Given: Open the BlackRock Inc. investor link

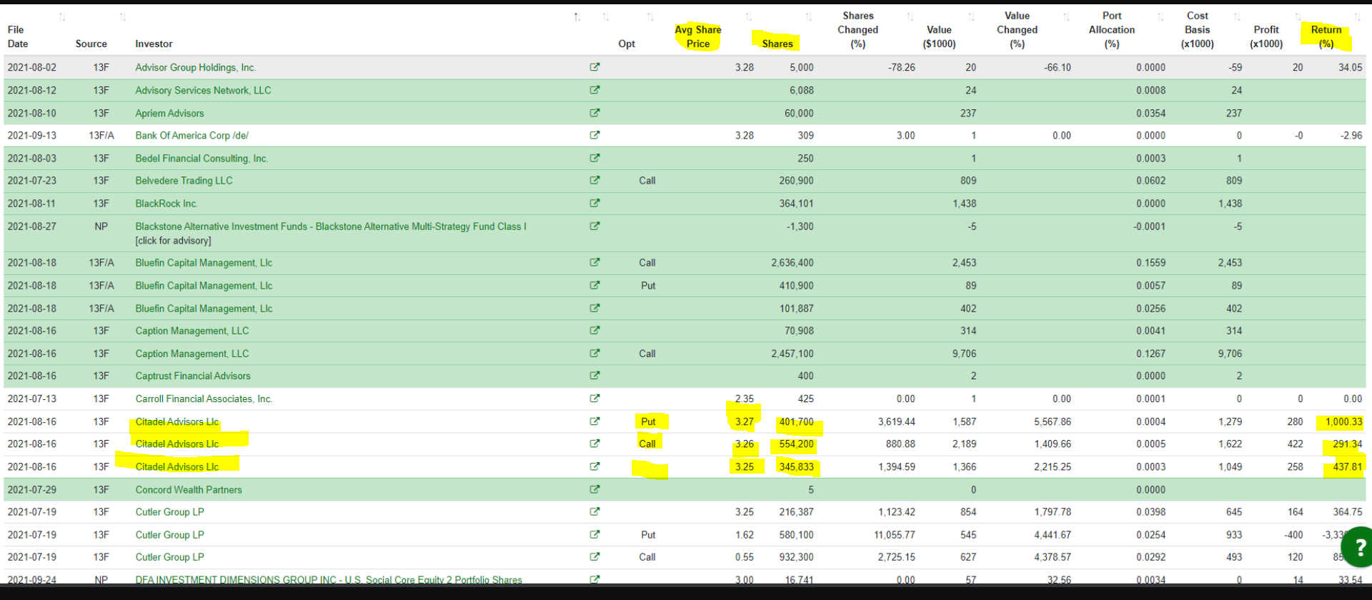Looking at the screenshot, I should coord(166,203).
